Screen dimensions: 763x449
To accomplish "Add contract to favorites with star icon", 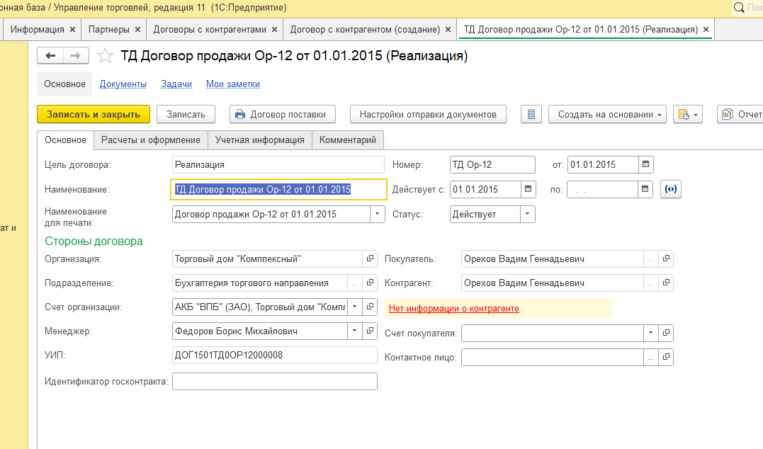I will coord(106,56).
